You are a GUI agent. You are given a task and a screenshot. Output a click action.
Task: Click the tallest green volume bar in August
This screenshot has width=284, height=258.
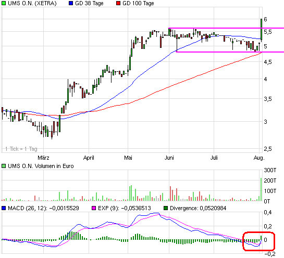tap(261, 189)
